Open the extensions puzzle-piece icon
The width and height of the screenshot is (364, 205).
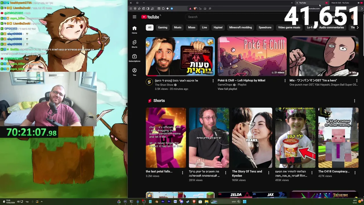click(163, 9)
